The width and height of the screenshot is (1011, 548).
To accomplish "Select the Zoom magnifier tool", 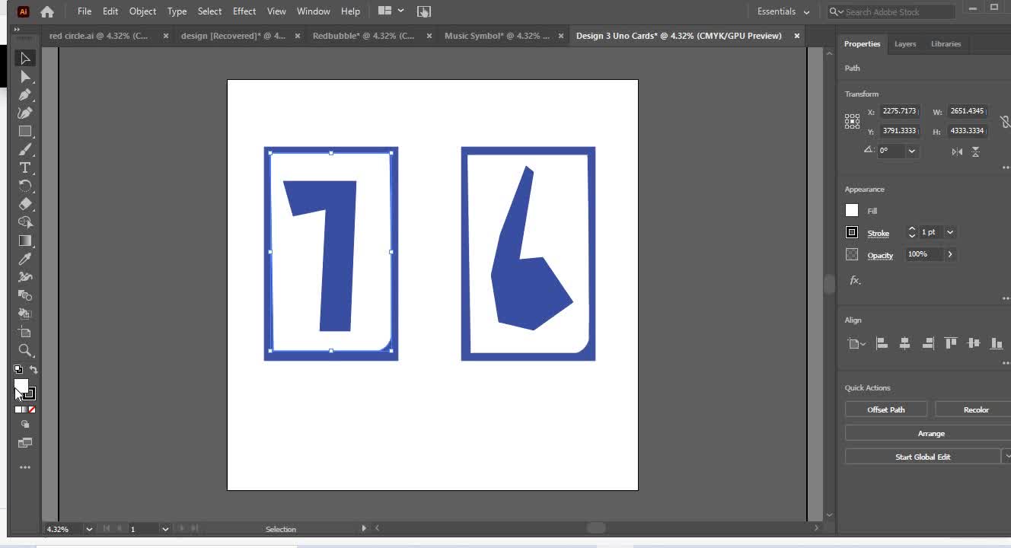I will point(25,351).
